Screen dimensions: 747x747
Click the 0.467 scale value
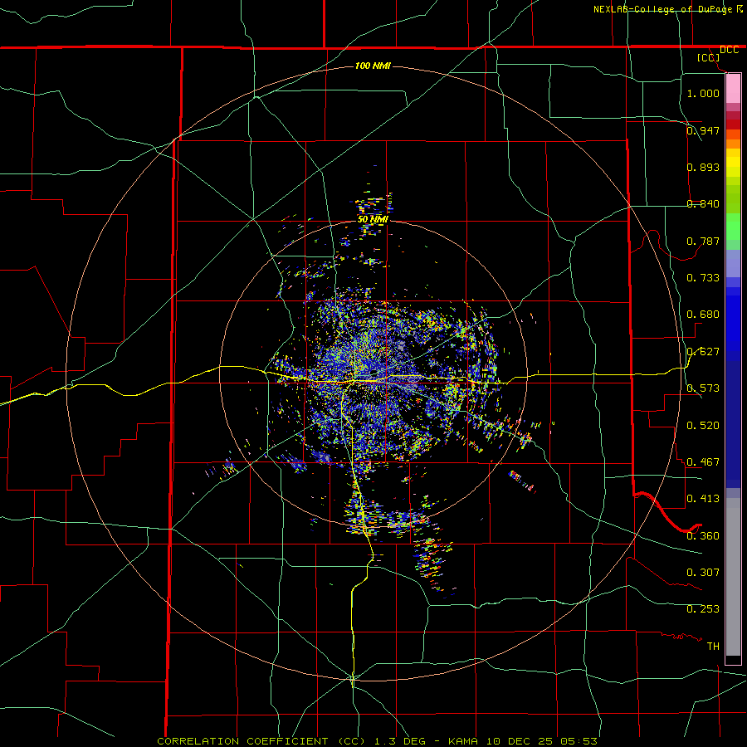pos(703,461)
